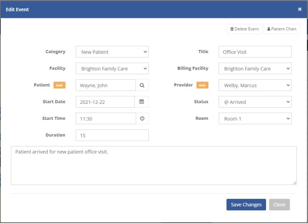Click into the Duration input field

click(x=112, y=135)
